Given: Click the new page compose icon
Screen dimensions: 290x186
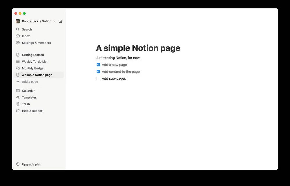Looking at the screenshot, I should point(60,21).
